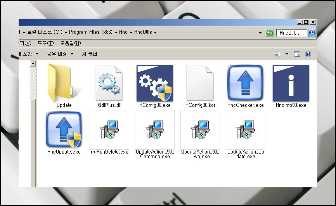
Task: Expand dropdown after 로컬 디스크 (C:)
Action: pyautogui.click(x=66, y=33)
